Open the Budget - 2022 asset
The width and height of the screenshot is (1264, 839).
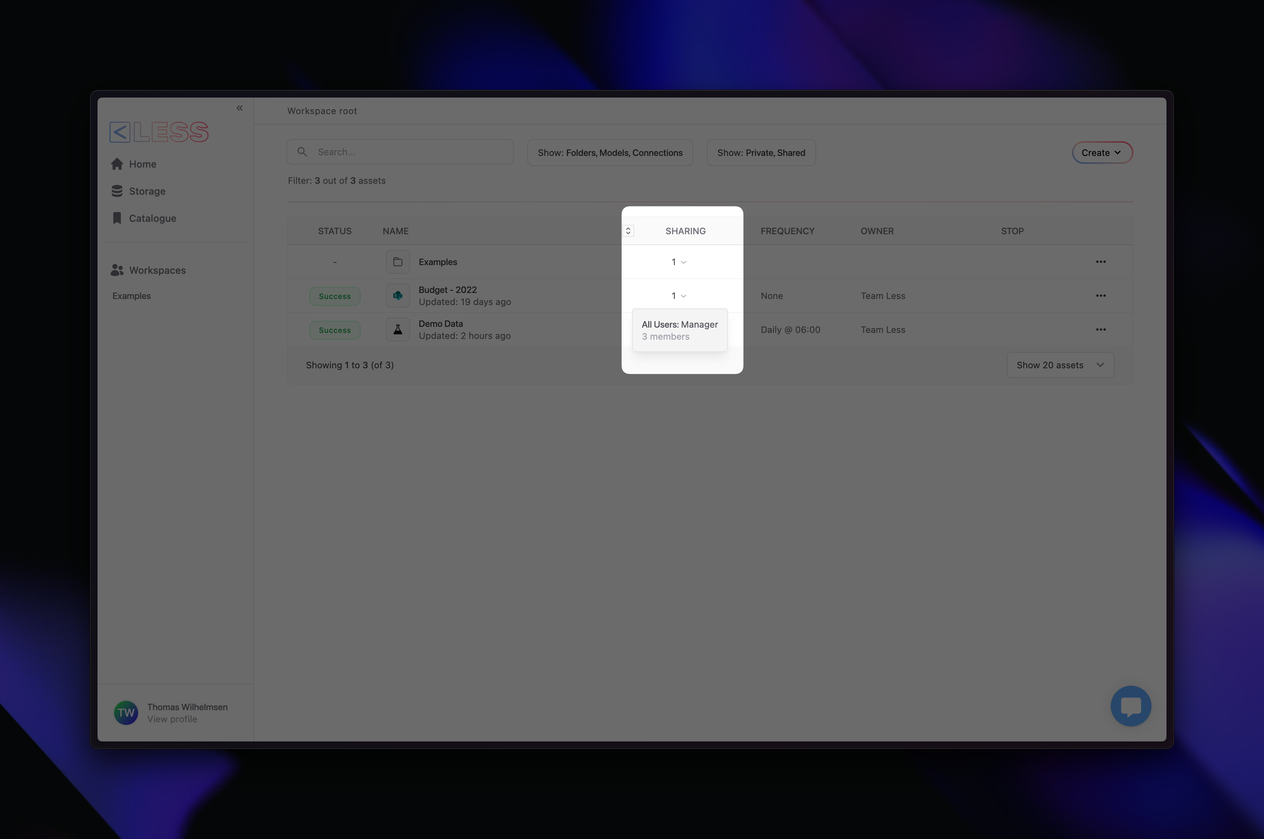coord(448,290)
